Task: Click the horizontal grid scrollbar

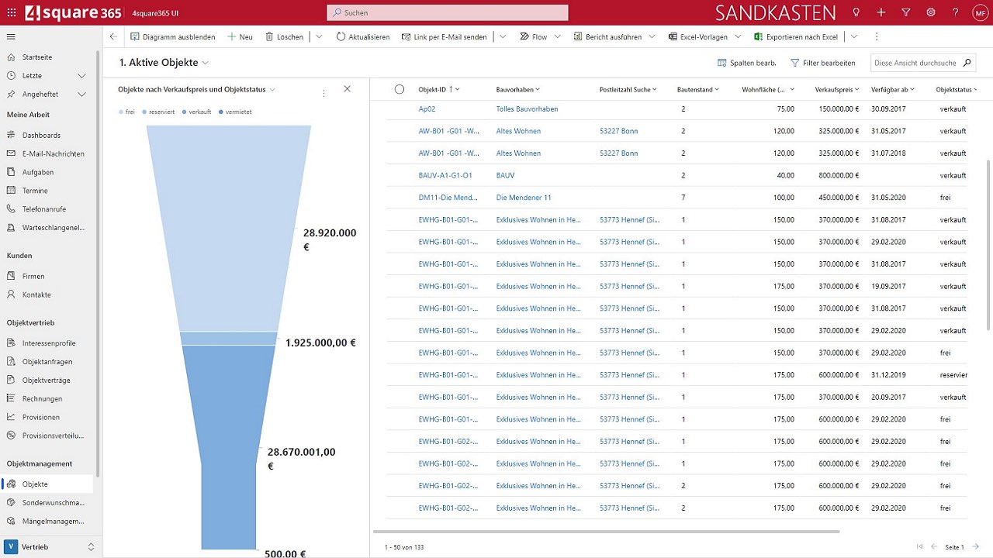Action: tap(607, 532)
